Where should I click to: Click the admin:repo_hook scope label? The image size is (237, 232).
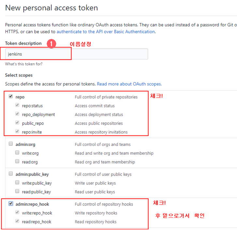pyautogui.click(x=32, y=204)
